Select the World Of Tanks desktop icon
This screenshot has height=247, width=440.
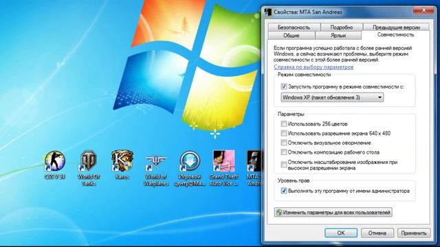89,168
